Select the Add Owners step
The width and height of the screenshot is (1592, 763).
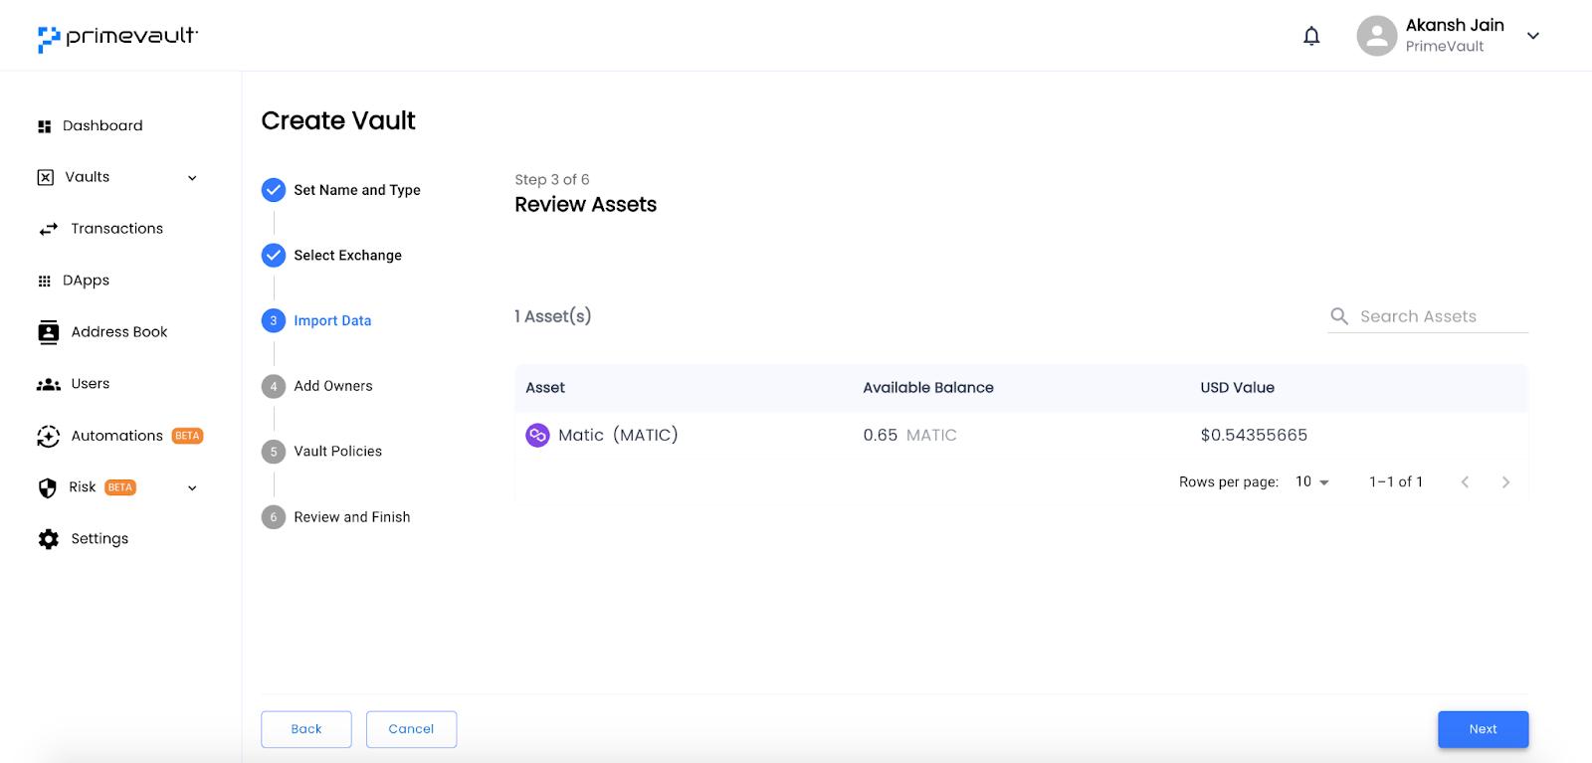point(317,386)
